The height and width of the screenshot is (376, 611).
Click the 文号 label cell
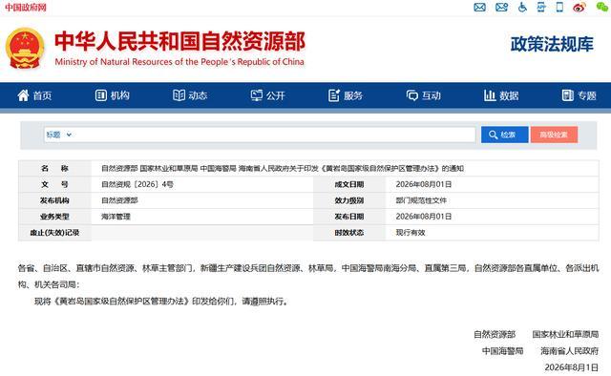point(55,184)
